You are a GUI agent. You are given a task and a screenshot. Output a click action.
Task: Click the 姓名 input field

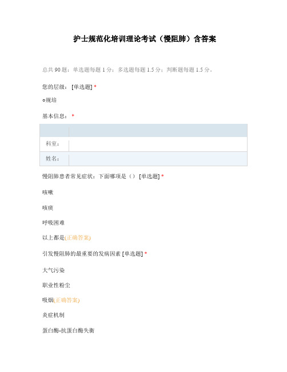(158, 159)
